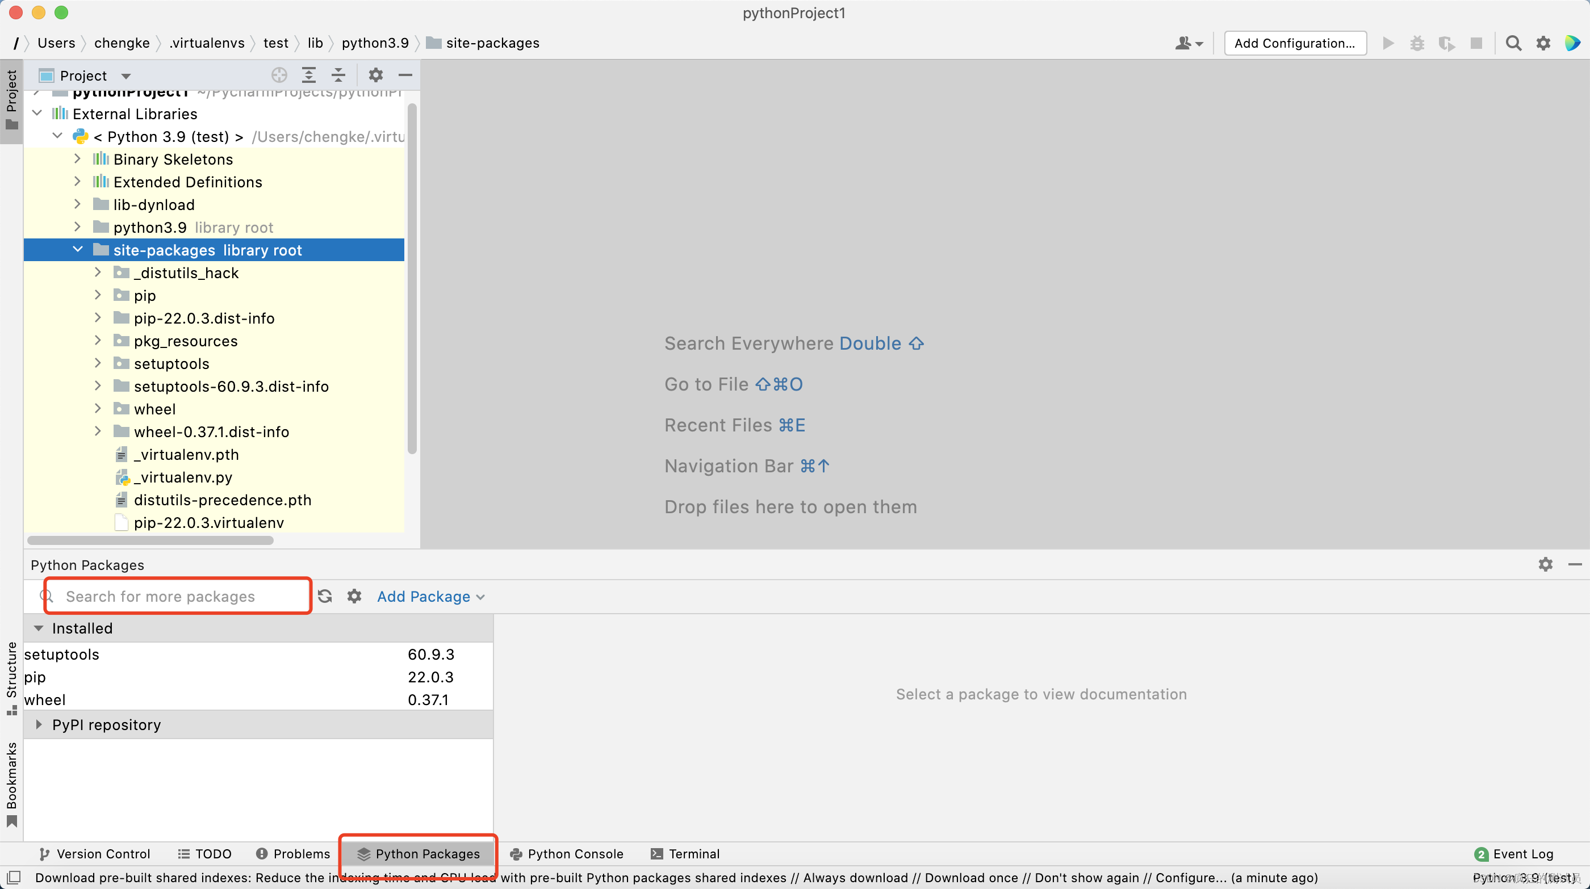Expand the PyPI repository section
Screen dimensions: 1590x889
(x=39, y=724)
